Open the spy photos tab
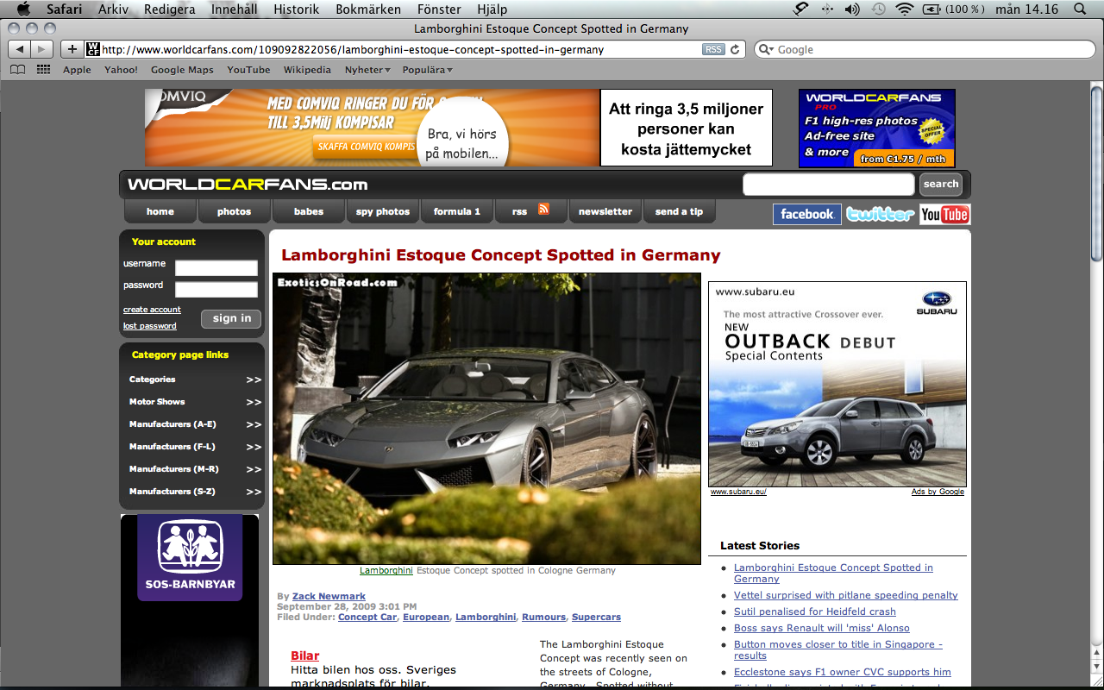The width and height of the screenshot is (1104, 690). (x=383, y=211)
